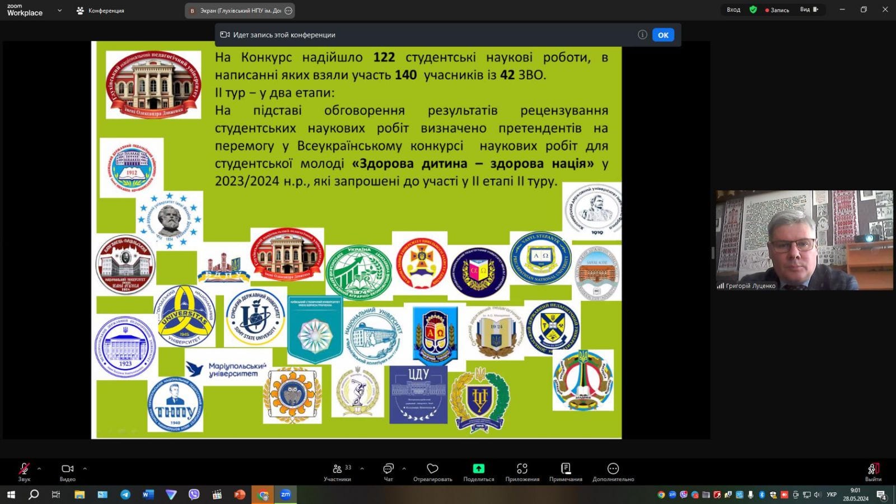Click the tray volume speaker icon
Screen dimensions: 896x504
point(818,494)
